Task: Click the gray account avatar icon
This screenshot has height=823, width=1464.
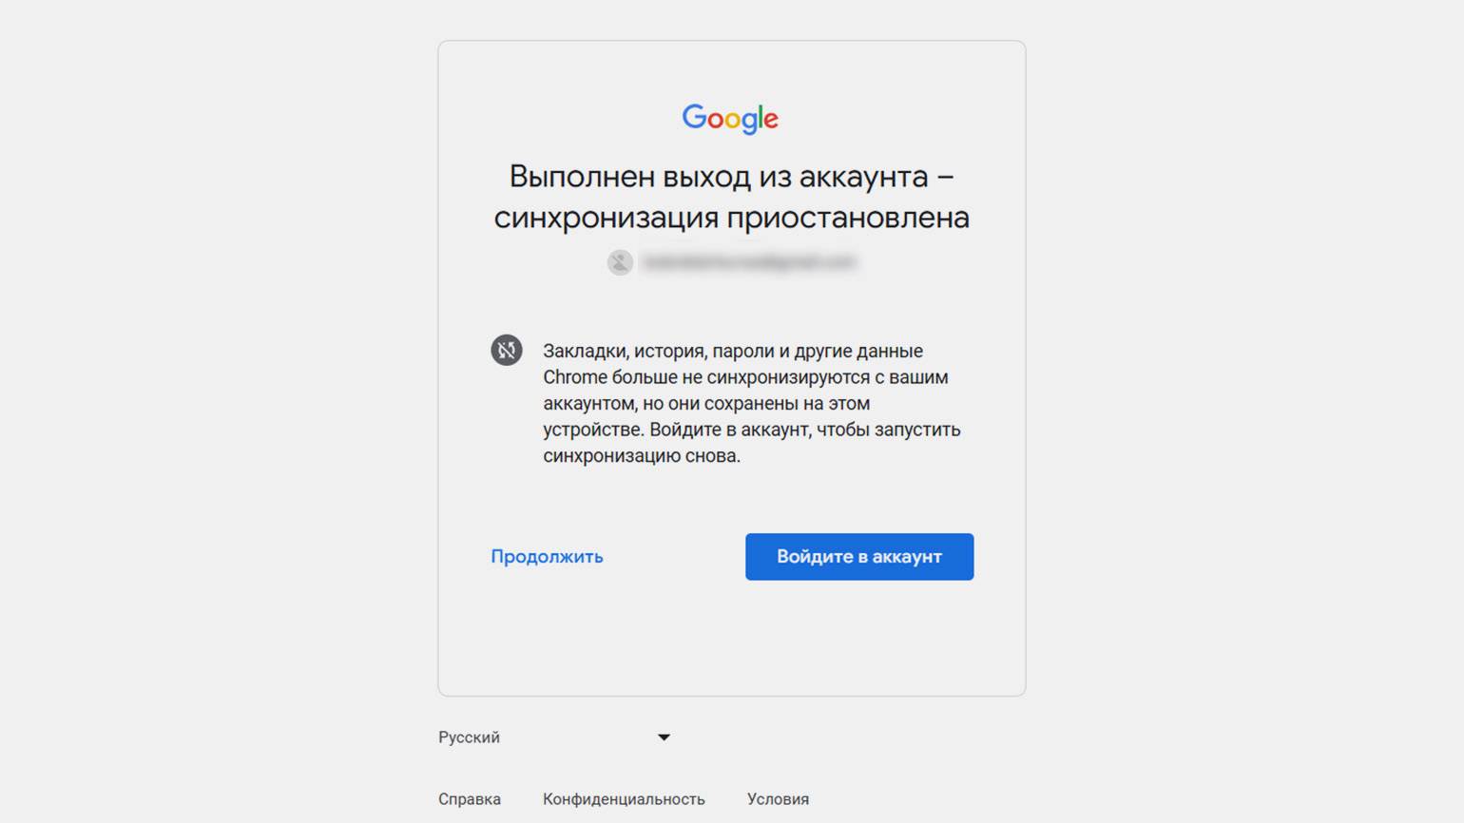Action: coord(620,262)
